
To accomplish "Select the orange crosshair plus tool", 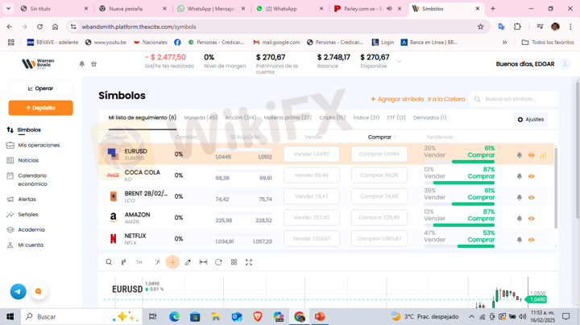I will [172, 262].
